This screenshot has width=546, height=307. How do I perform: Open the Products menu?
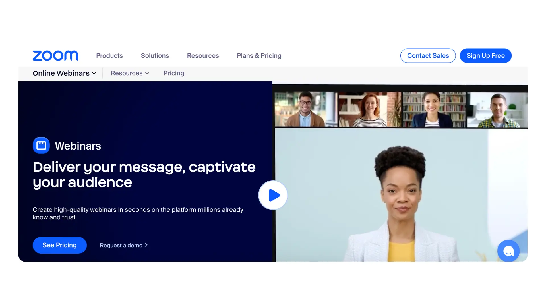pyautogui.click(x=109, y=56)
